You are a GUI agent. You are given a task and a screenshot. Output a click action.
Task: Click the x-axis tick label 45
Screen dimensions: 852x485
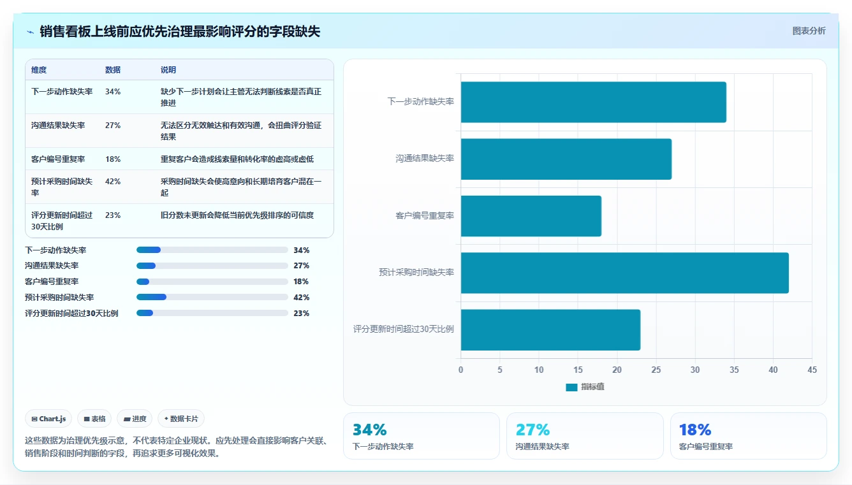[x=812, y=370]
